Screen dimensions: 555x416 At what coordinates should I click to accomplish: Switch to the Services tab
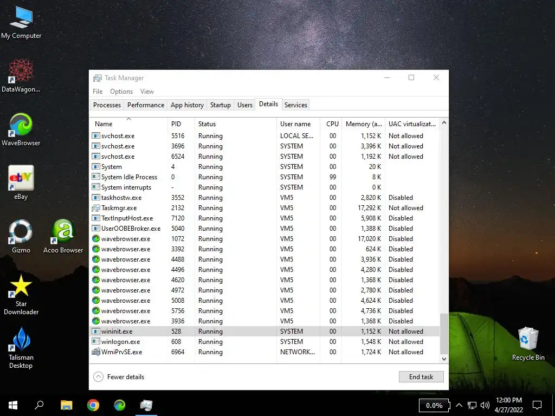pos(296,105)
